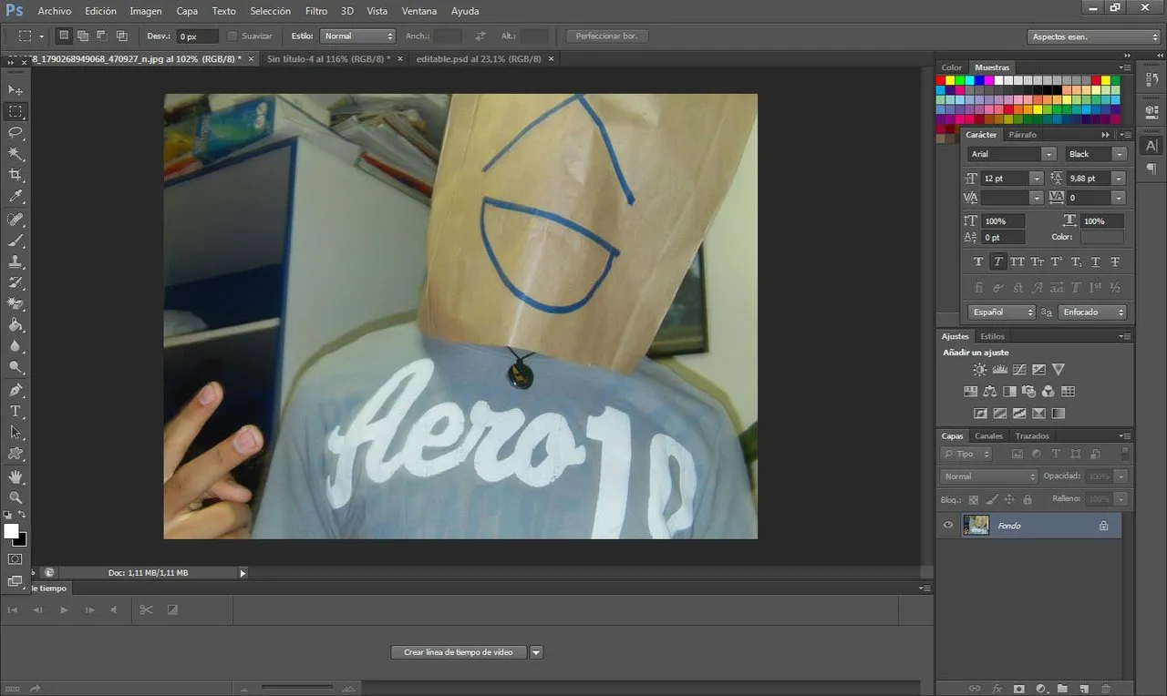This screenshot has width=1167, height=696.
Task: Add a Levels adjustment
Action: 999,370
